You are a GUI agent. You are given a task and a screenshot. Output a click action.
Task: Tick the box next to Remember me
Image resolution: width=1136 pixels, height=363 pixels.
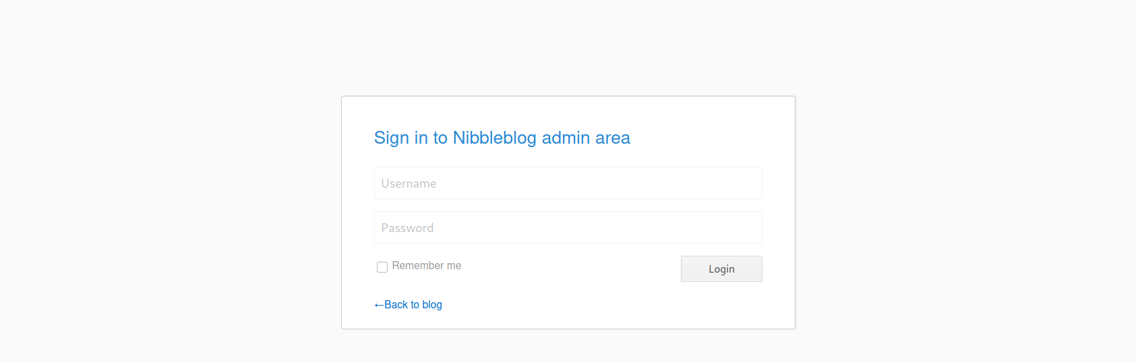(382, 267)
